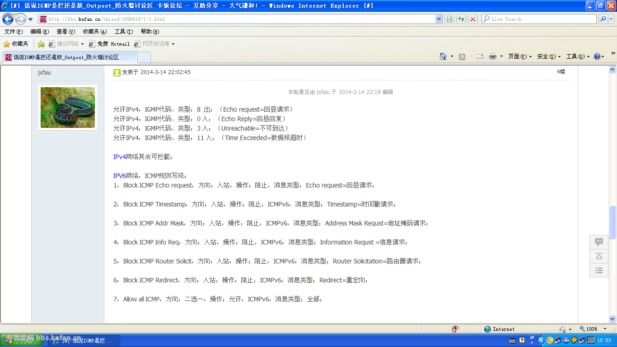Click the IE taskbar button 话说IGMP是拦
617x347 pixels.
coord(84,341)
